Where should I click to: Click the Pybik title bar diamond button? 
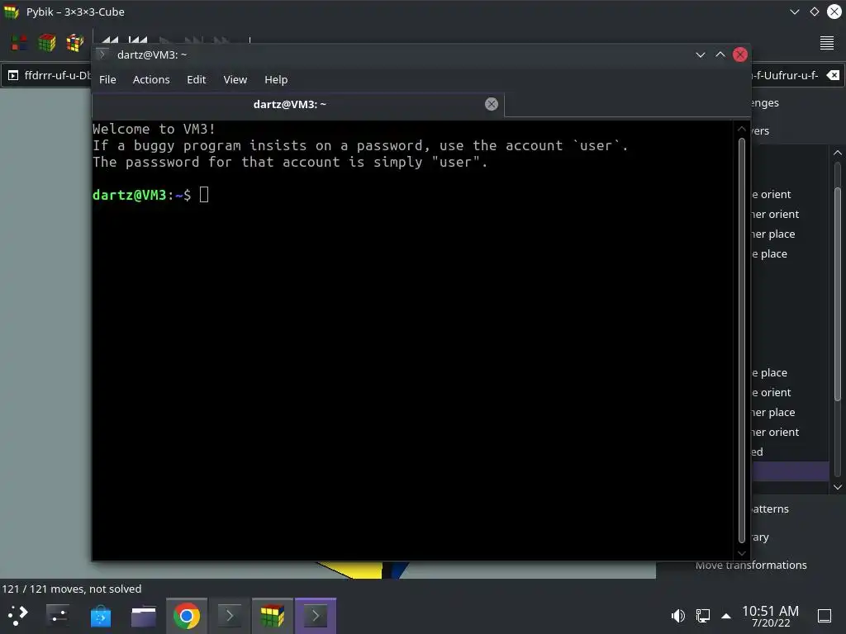pyautogui.click(x=814, y=12)
